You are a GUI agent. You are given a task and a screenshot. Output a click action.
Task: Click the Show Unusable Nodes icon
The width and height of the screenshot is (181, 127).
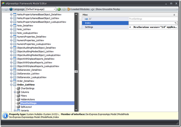93,9
